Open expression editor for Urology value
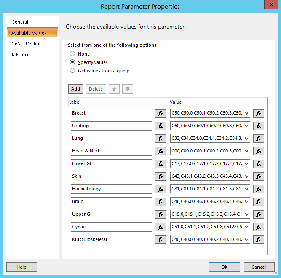Image resolution: width=281 pixels, height=278 pixels. click(x=258, y=126)
